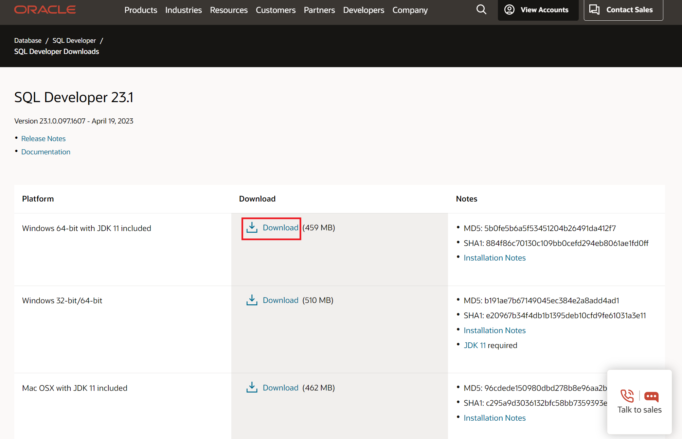Open the search magnifier icon
This screenshot has width=682, height=439.
click(481, 9)
